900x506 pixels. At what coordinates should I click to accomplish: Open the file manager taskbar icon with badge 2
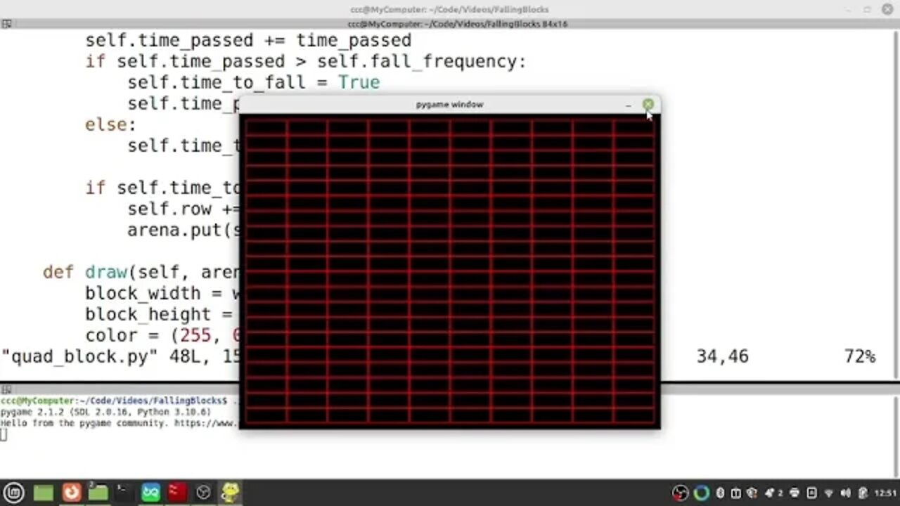(x=98, y=493)
